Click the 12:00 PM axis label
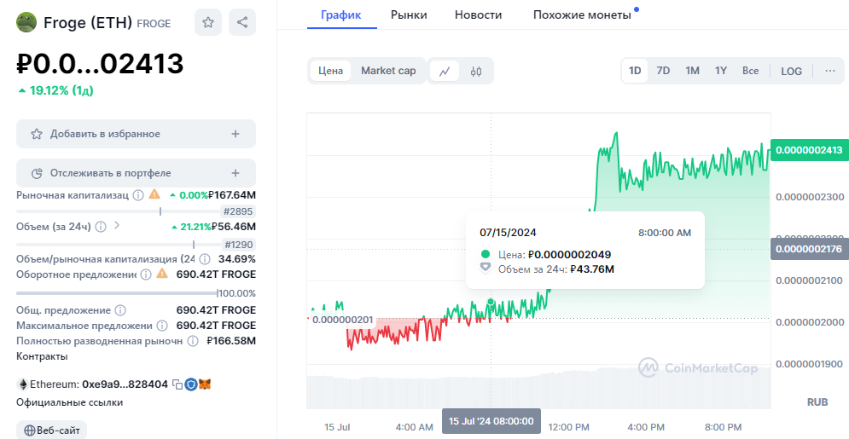 (568, 427)
